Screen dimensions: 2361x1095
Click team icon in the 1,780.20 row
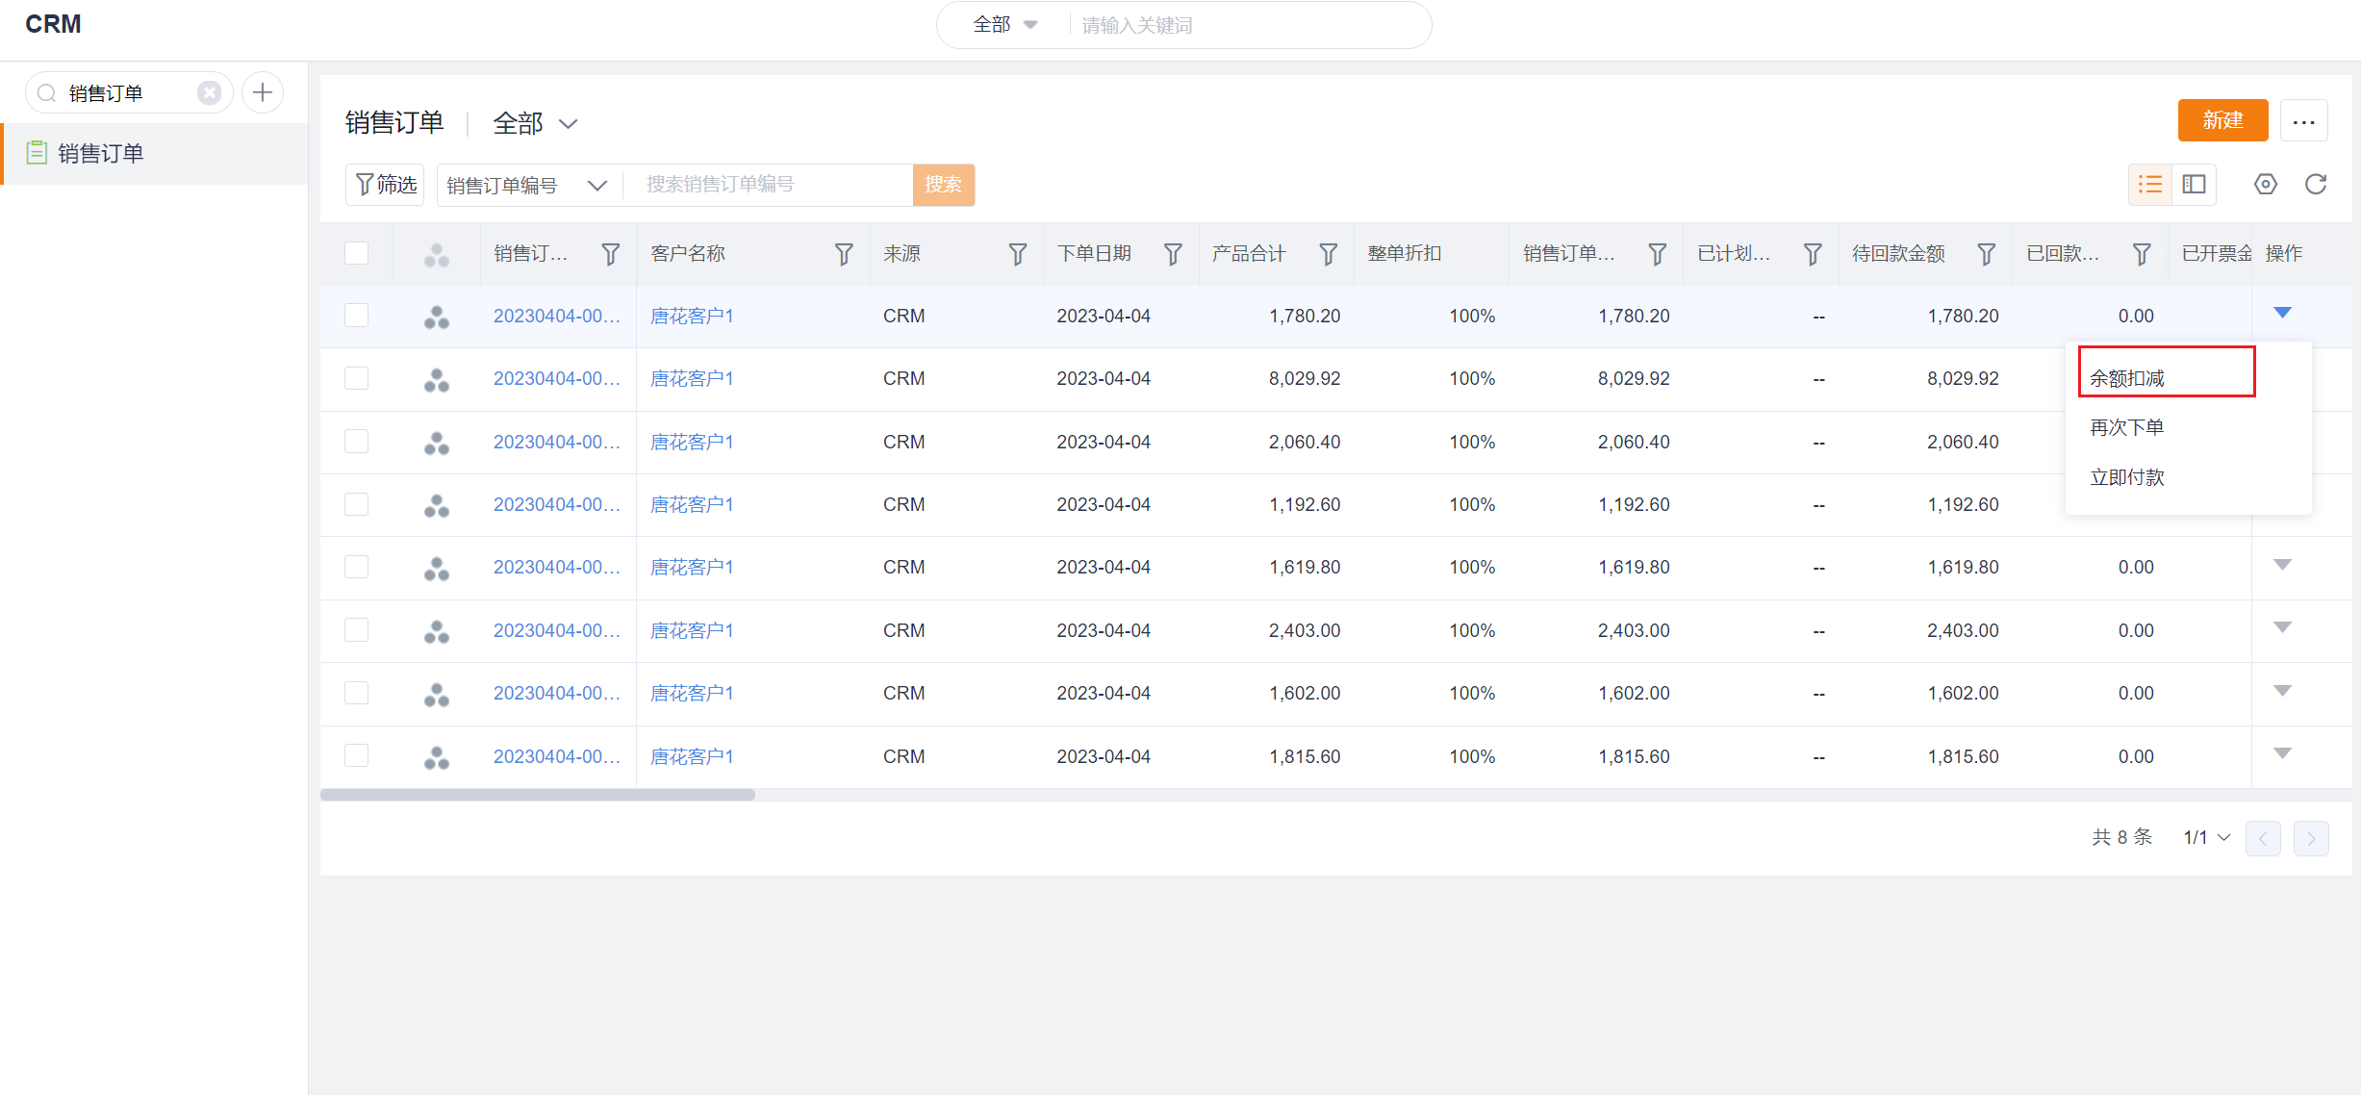point(437,318)
